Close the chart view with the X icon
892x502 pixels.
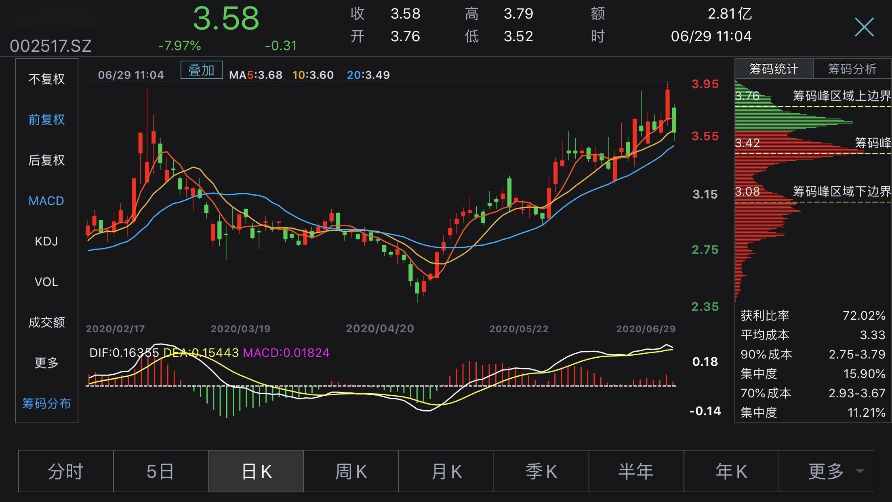pyautogui.click(x=864, y=27)
